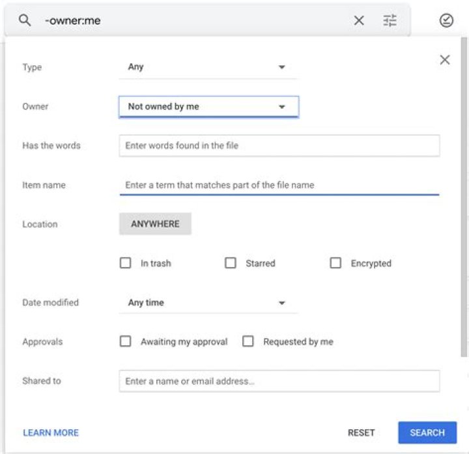
Task: Tick the Encrypted checkbox
Action: 335,263
